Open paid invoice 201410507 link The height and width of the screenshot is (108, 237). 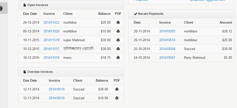[167, 58]
